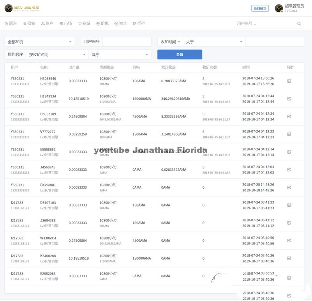Open the 按收矿时间 sort field dropdown
312x301 pixels.
(57, 55)
